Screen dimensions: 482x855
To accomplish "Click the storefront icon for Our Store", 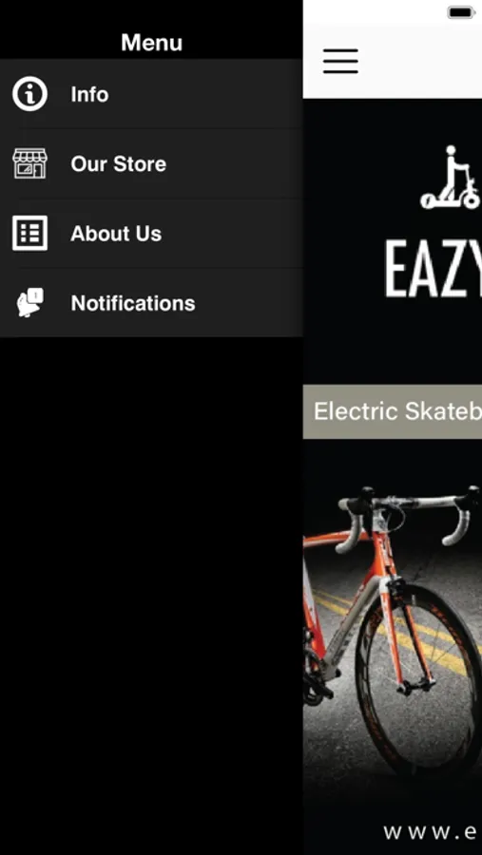I will pyautogui.click(x=30, y=163).
